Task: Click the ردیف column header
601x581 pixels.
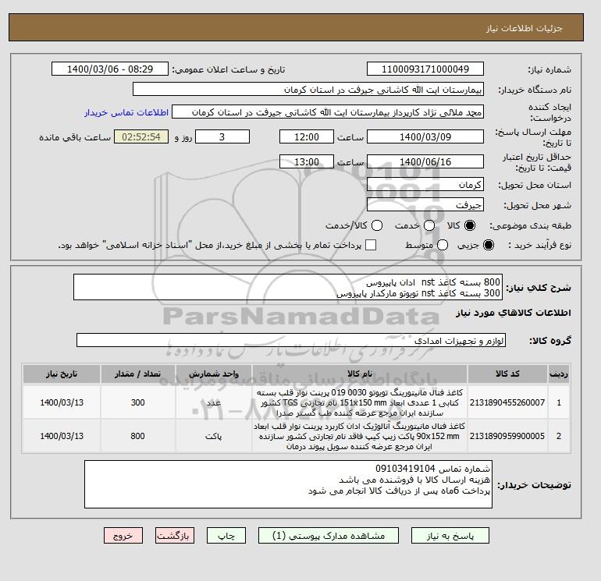Action: [559, 374]
